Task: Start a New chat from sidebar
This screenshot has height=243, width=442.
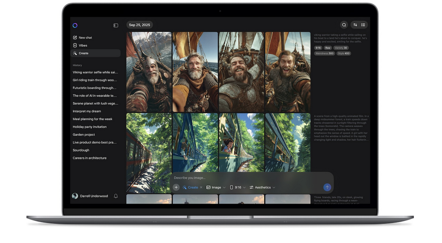Action: tap(85, 38)
